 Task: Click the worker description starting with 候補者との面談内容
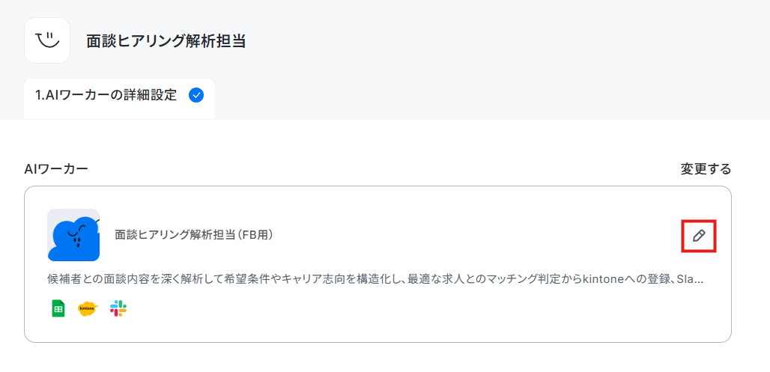375,280
